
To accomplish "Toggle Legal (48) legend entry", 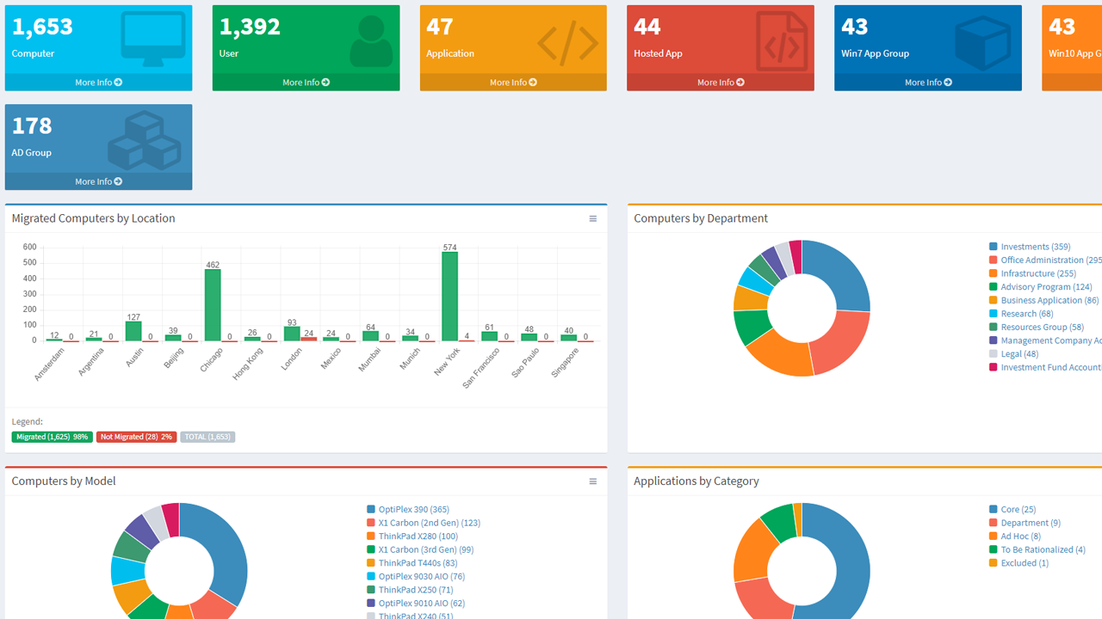I will click(x=1014, y=353).
